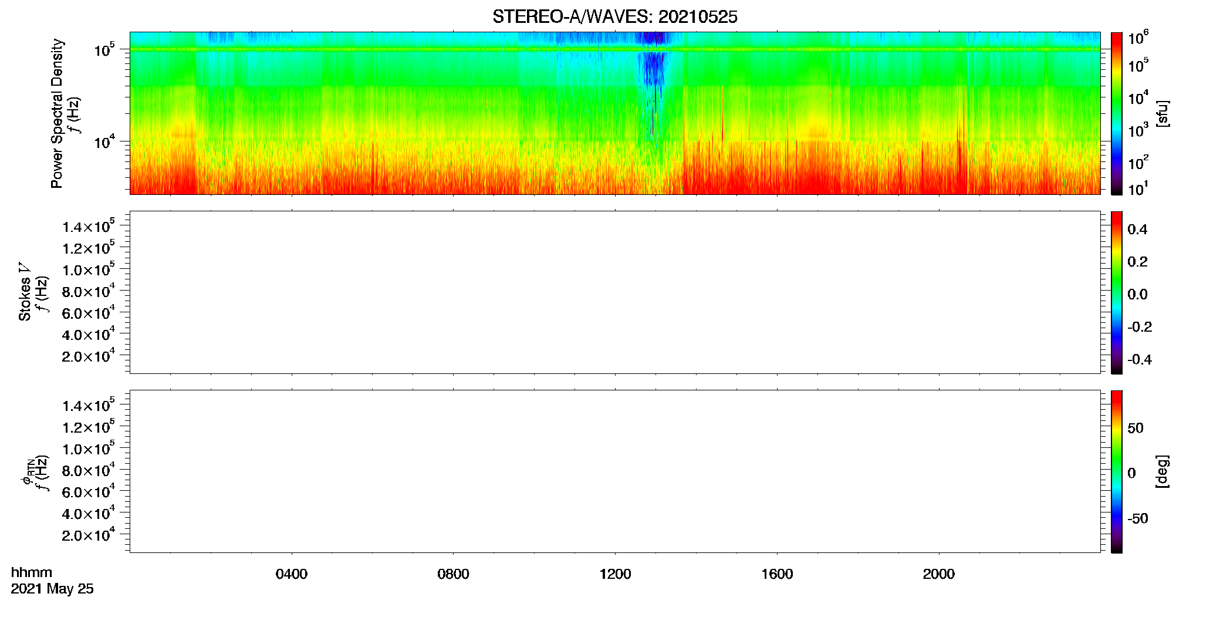Click the empty Stokes V plot panel

[615, 292]
